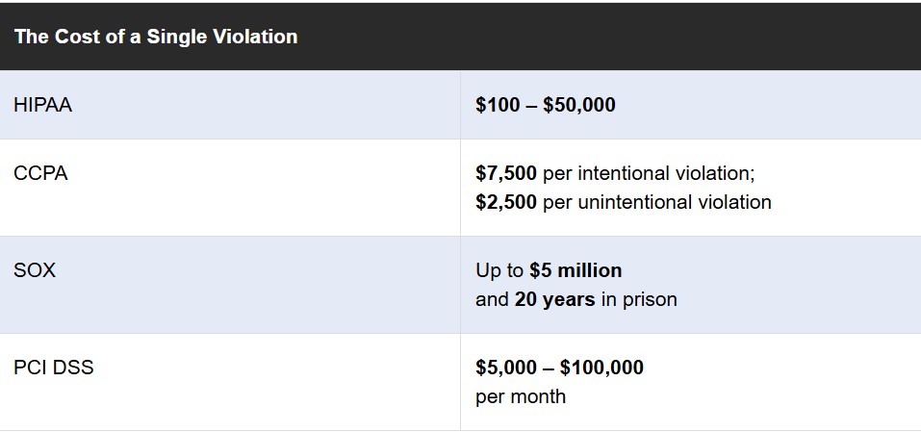Select the HIPAA row label
This screenshot has width=921, height=432.
(x=43, y=105)
